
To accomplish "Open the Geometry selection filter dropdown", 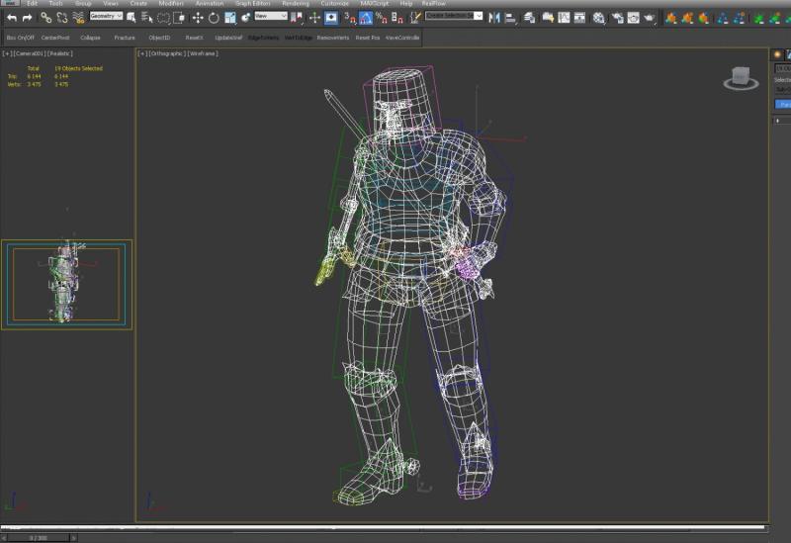I will click(x=106, y=16).
